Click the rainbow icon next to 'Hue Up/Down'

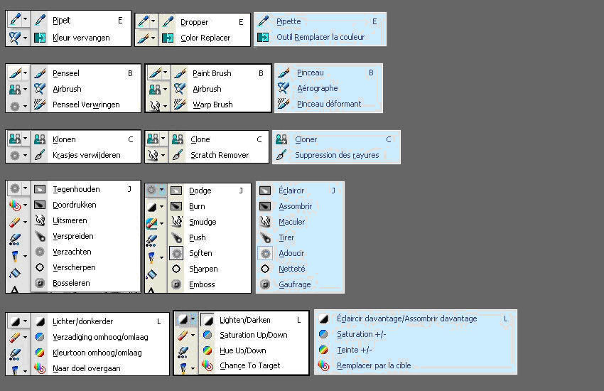point(207,350)
